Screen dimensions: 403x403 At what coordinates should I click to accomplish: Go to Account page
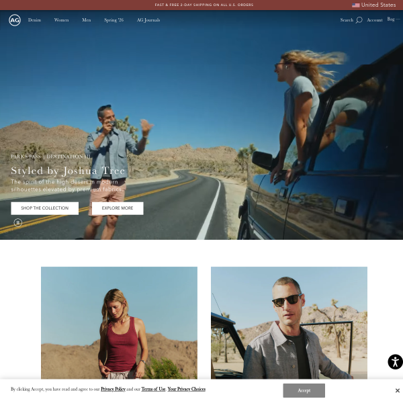[x=375, y=20]
